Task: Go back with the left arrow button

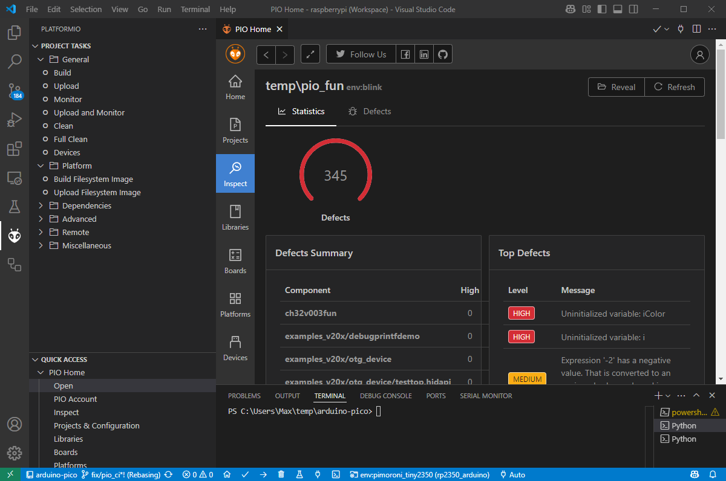Action: [x=266, y=54]
